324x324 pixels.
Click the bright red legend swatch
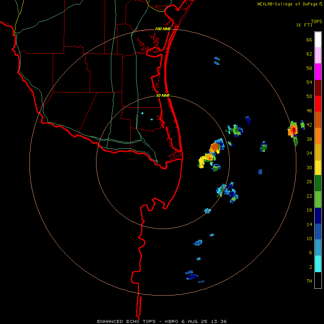(x=318, y=104)
